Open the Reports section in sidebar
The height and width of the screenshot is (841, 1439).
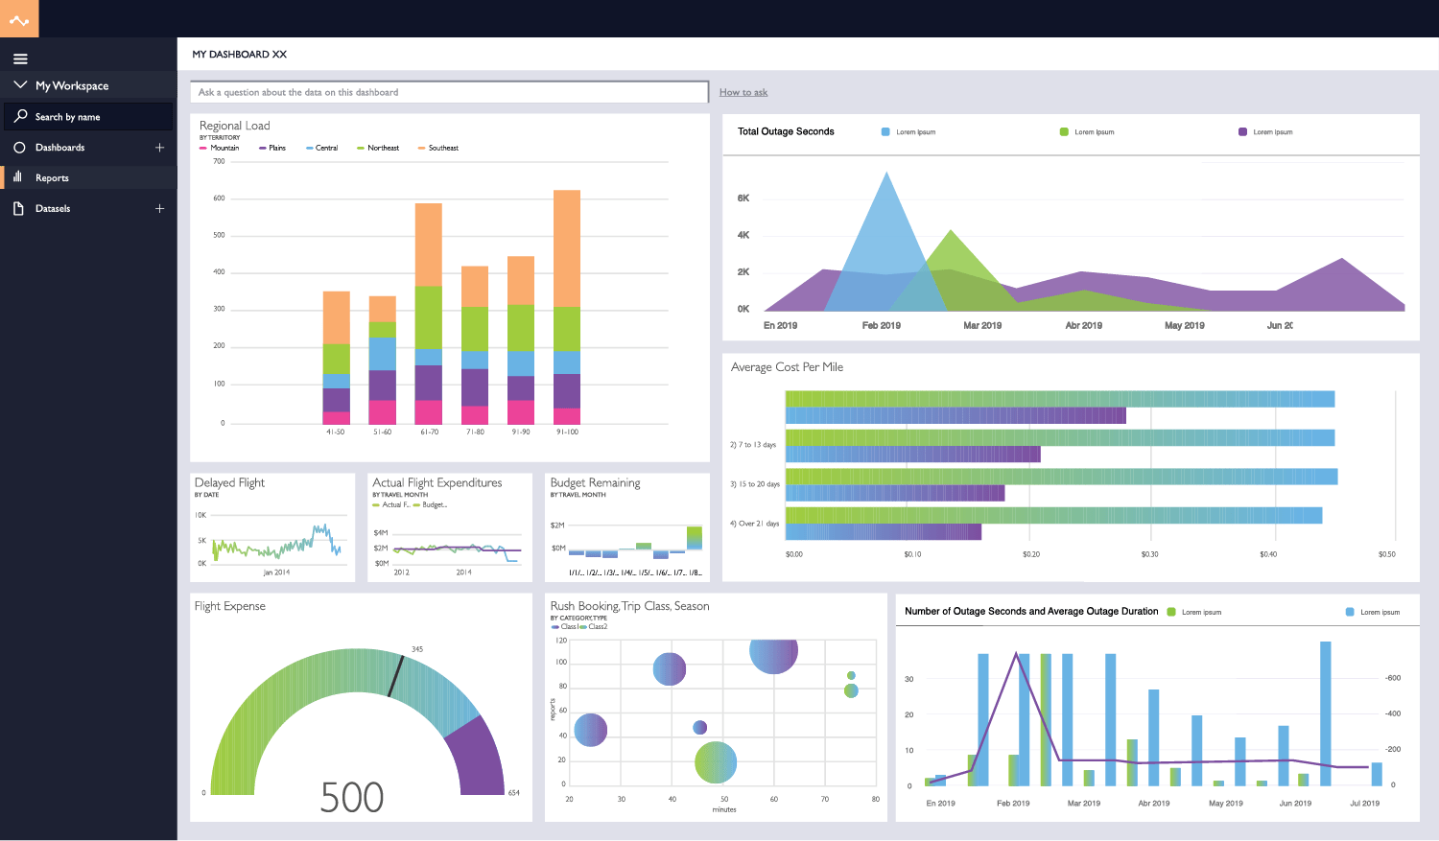click(53, 177)
